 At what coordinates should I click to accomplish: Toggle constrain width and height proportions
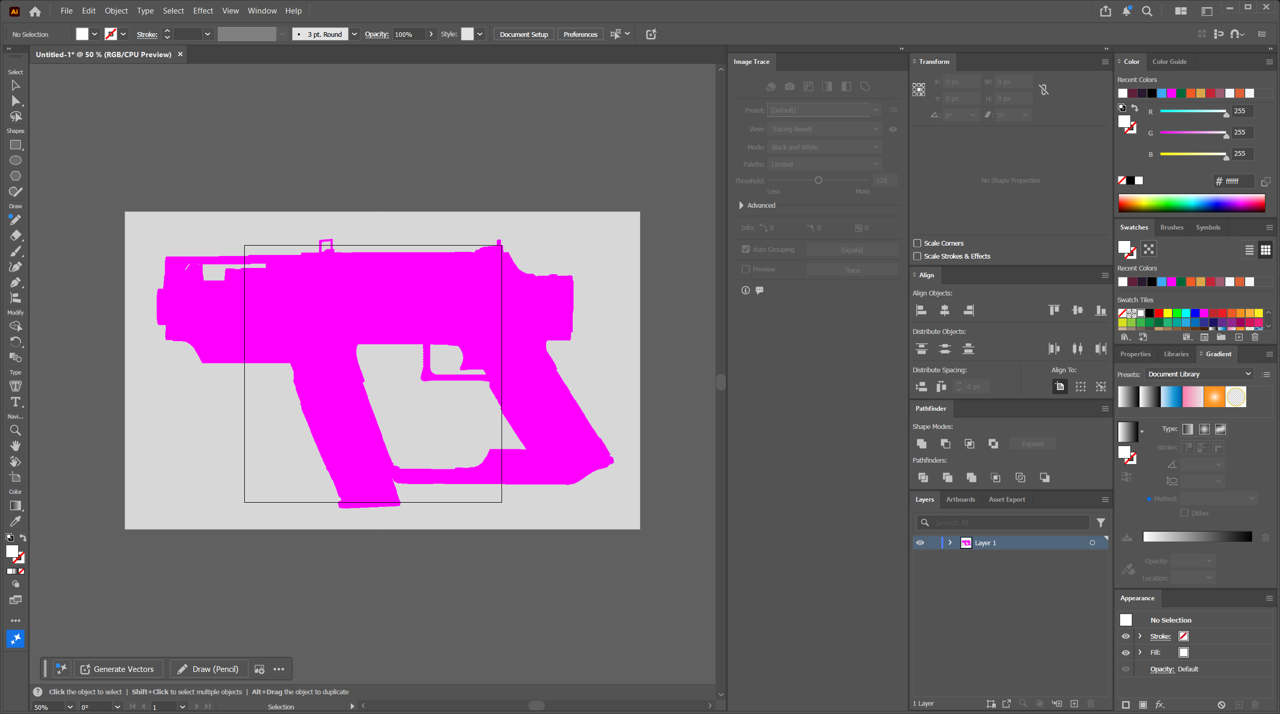[x=1044, y=90]
